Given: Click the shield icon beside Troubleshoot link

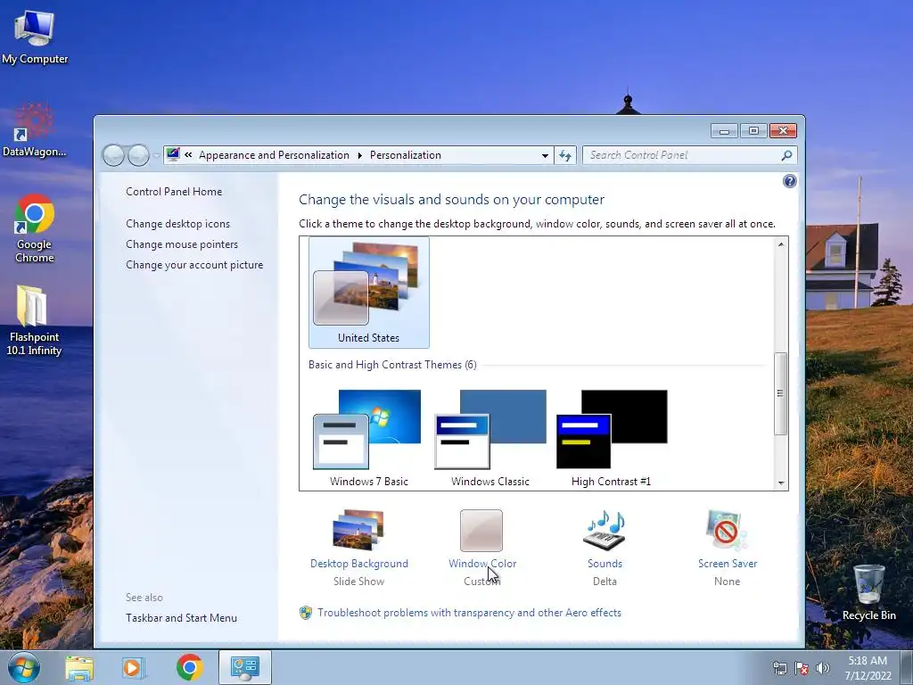Looking at the screenshot, I should click(306, 613).
